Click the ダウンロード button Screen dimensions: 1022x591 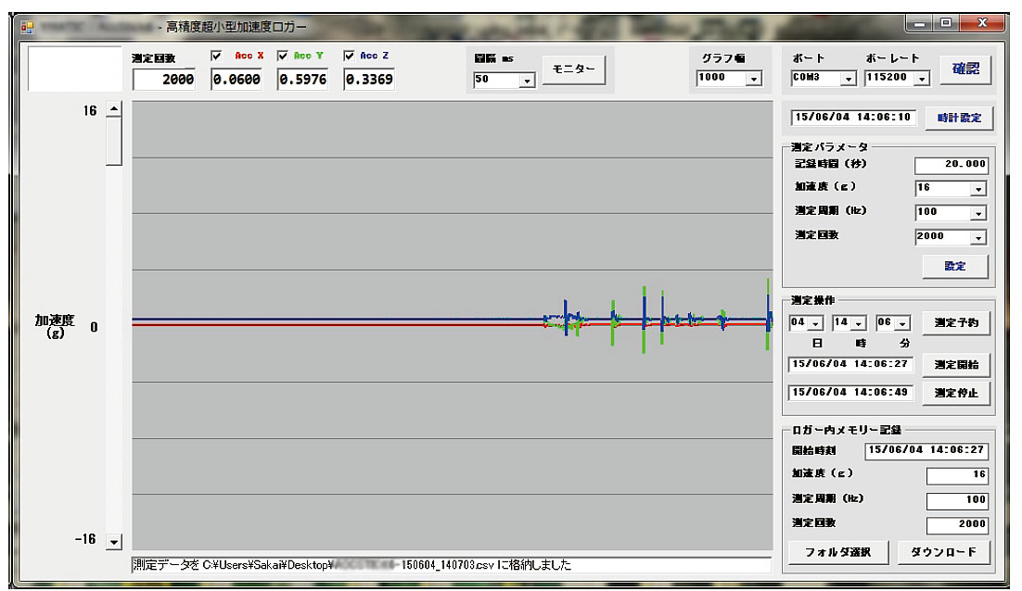click(942, 553)
